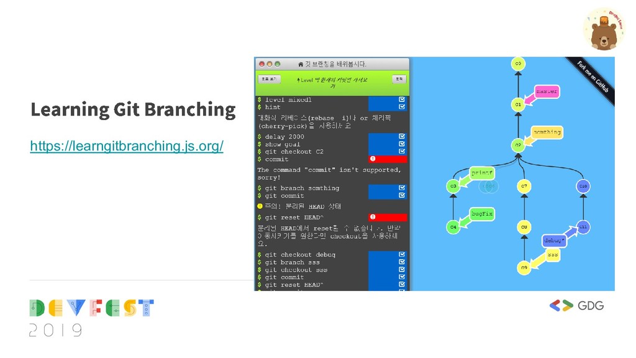Image resolution: width=636 pixels, height=358 pixels.
Task: Click "The command commit isn't supported" message
Action: coord(329,174)
